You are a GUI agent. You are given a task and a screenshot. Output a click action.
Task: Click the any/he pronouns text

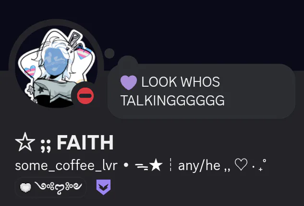coord(199,166)
